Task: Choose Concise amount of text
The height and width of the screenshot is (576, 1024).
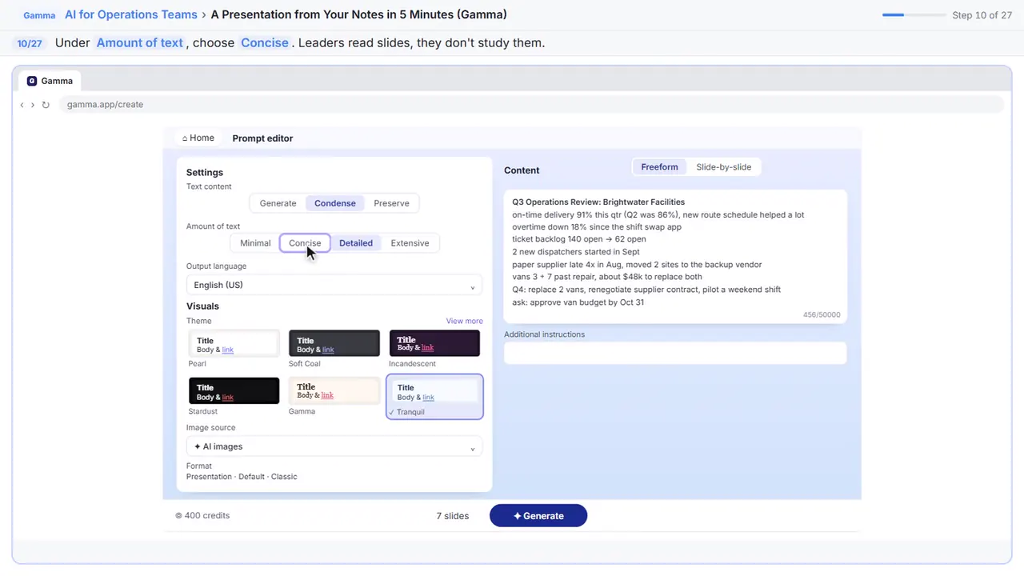Action: [305, 243]
